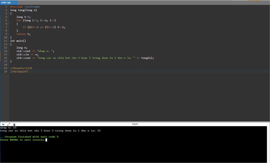Collapse the console with the chevron icon

(x=3, y=124)
